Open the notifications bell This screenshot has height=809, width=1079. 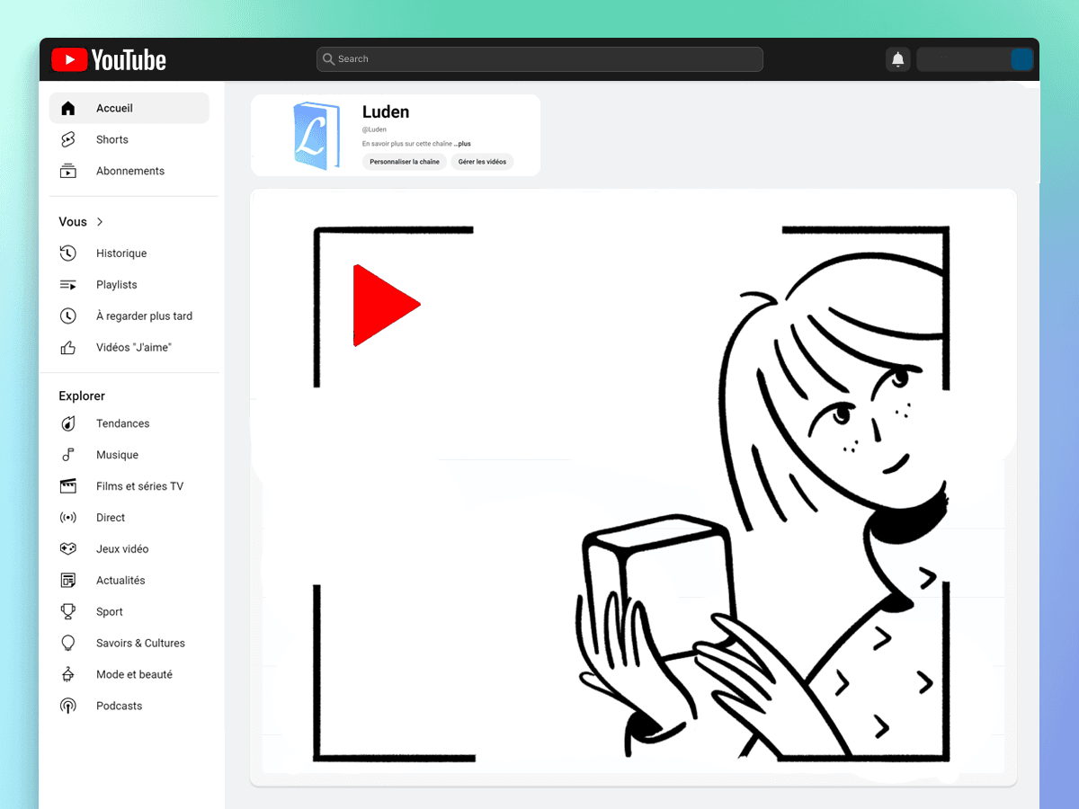(897, 59)
